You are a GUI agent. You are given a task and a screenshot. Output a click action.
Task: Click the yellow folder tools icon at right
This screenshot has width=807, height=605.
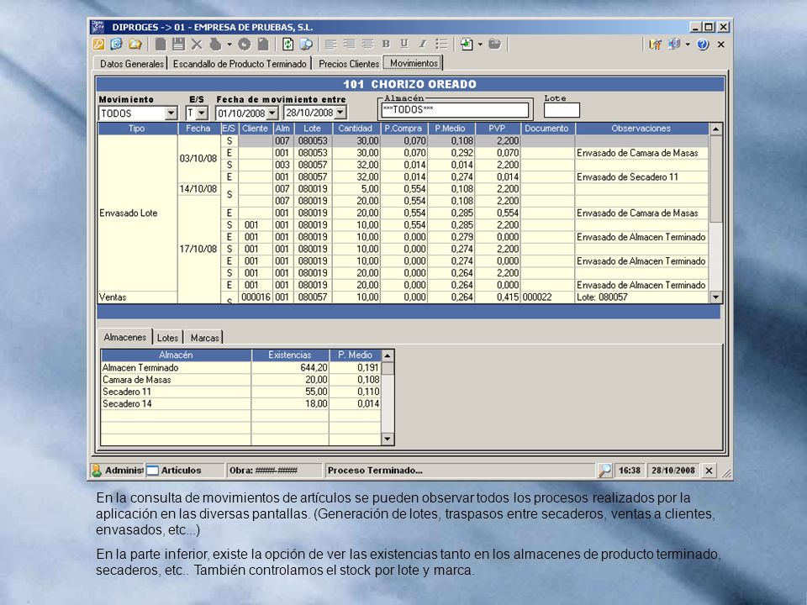tap(655, 45)
